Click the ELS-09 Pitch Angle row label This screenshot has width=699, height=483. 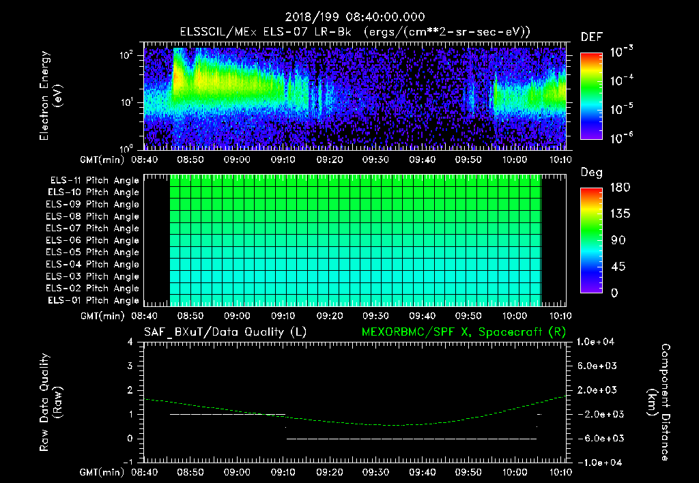93,205
